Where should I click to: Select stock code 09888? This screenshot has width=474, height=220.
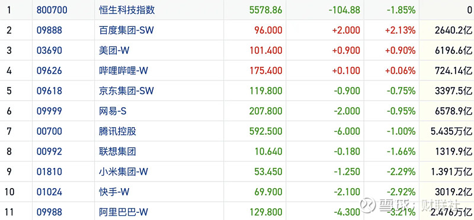click(x=49, y=30)
